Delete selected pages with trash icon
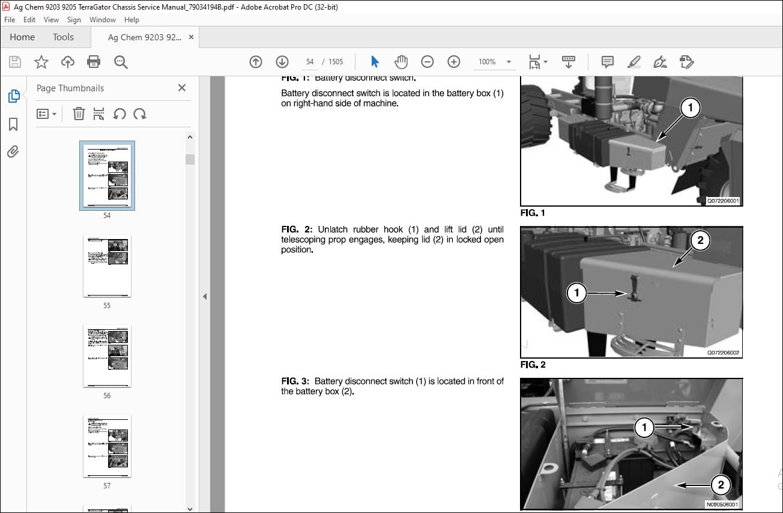This screenshot has height=513, width=783. click(x=79, y=114)
